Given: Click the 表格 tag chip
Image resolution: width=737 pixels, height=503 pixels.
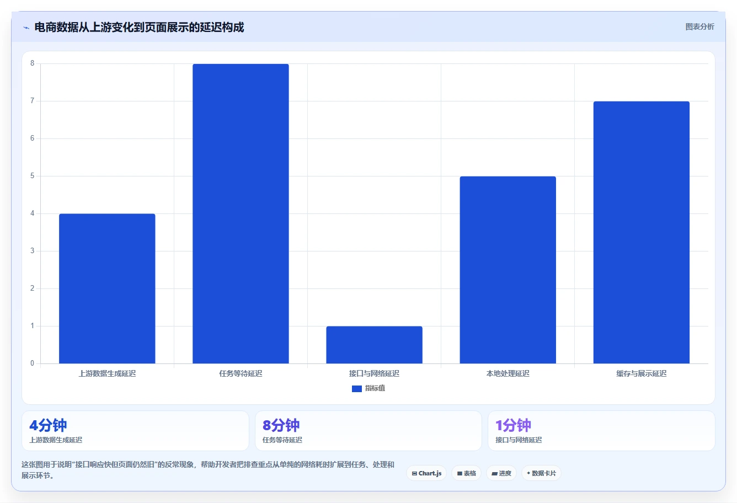Looking at the screenshot, I should (466, 473).
